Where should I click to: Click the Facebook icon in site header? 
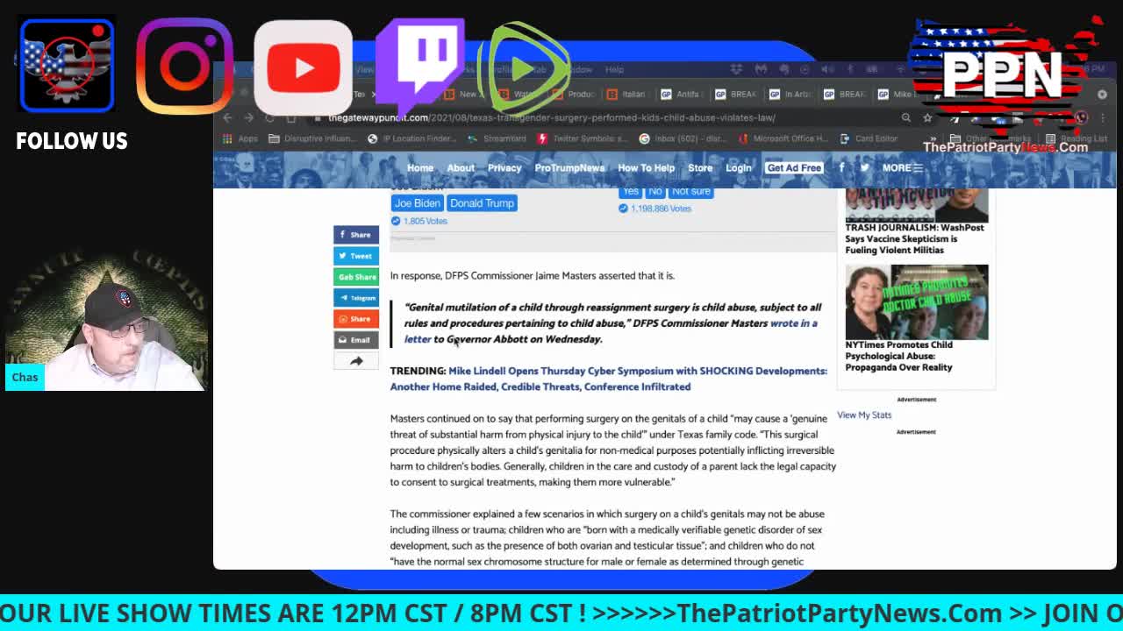tap(841, 167)
